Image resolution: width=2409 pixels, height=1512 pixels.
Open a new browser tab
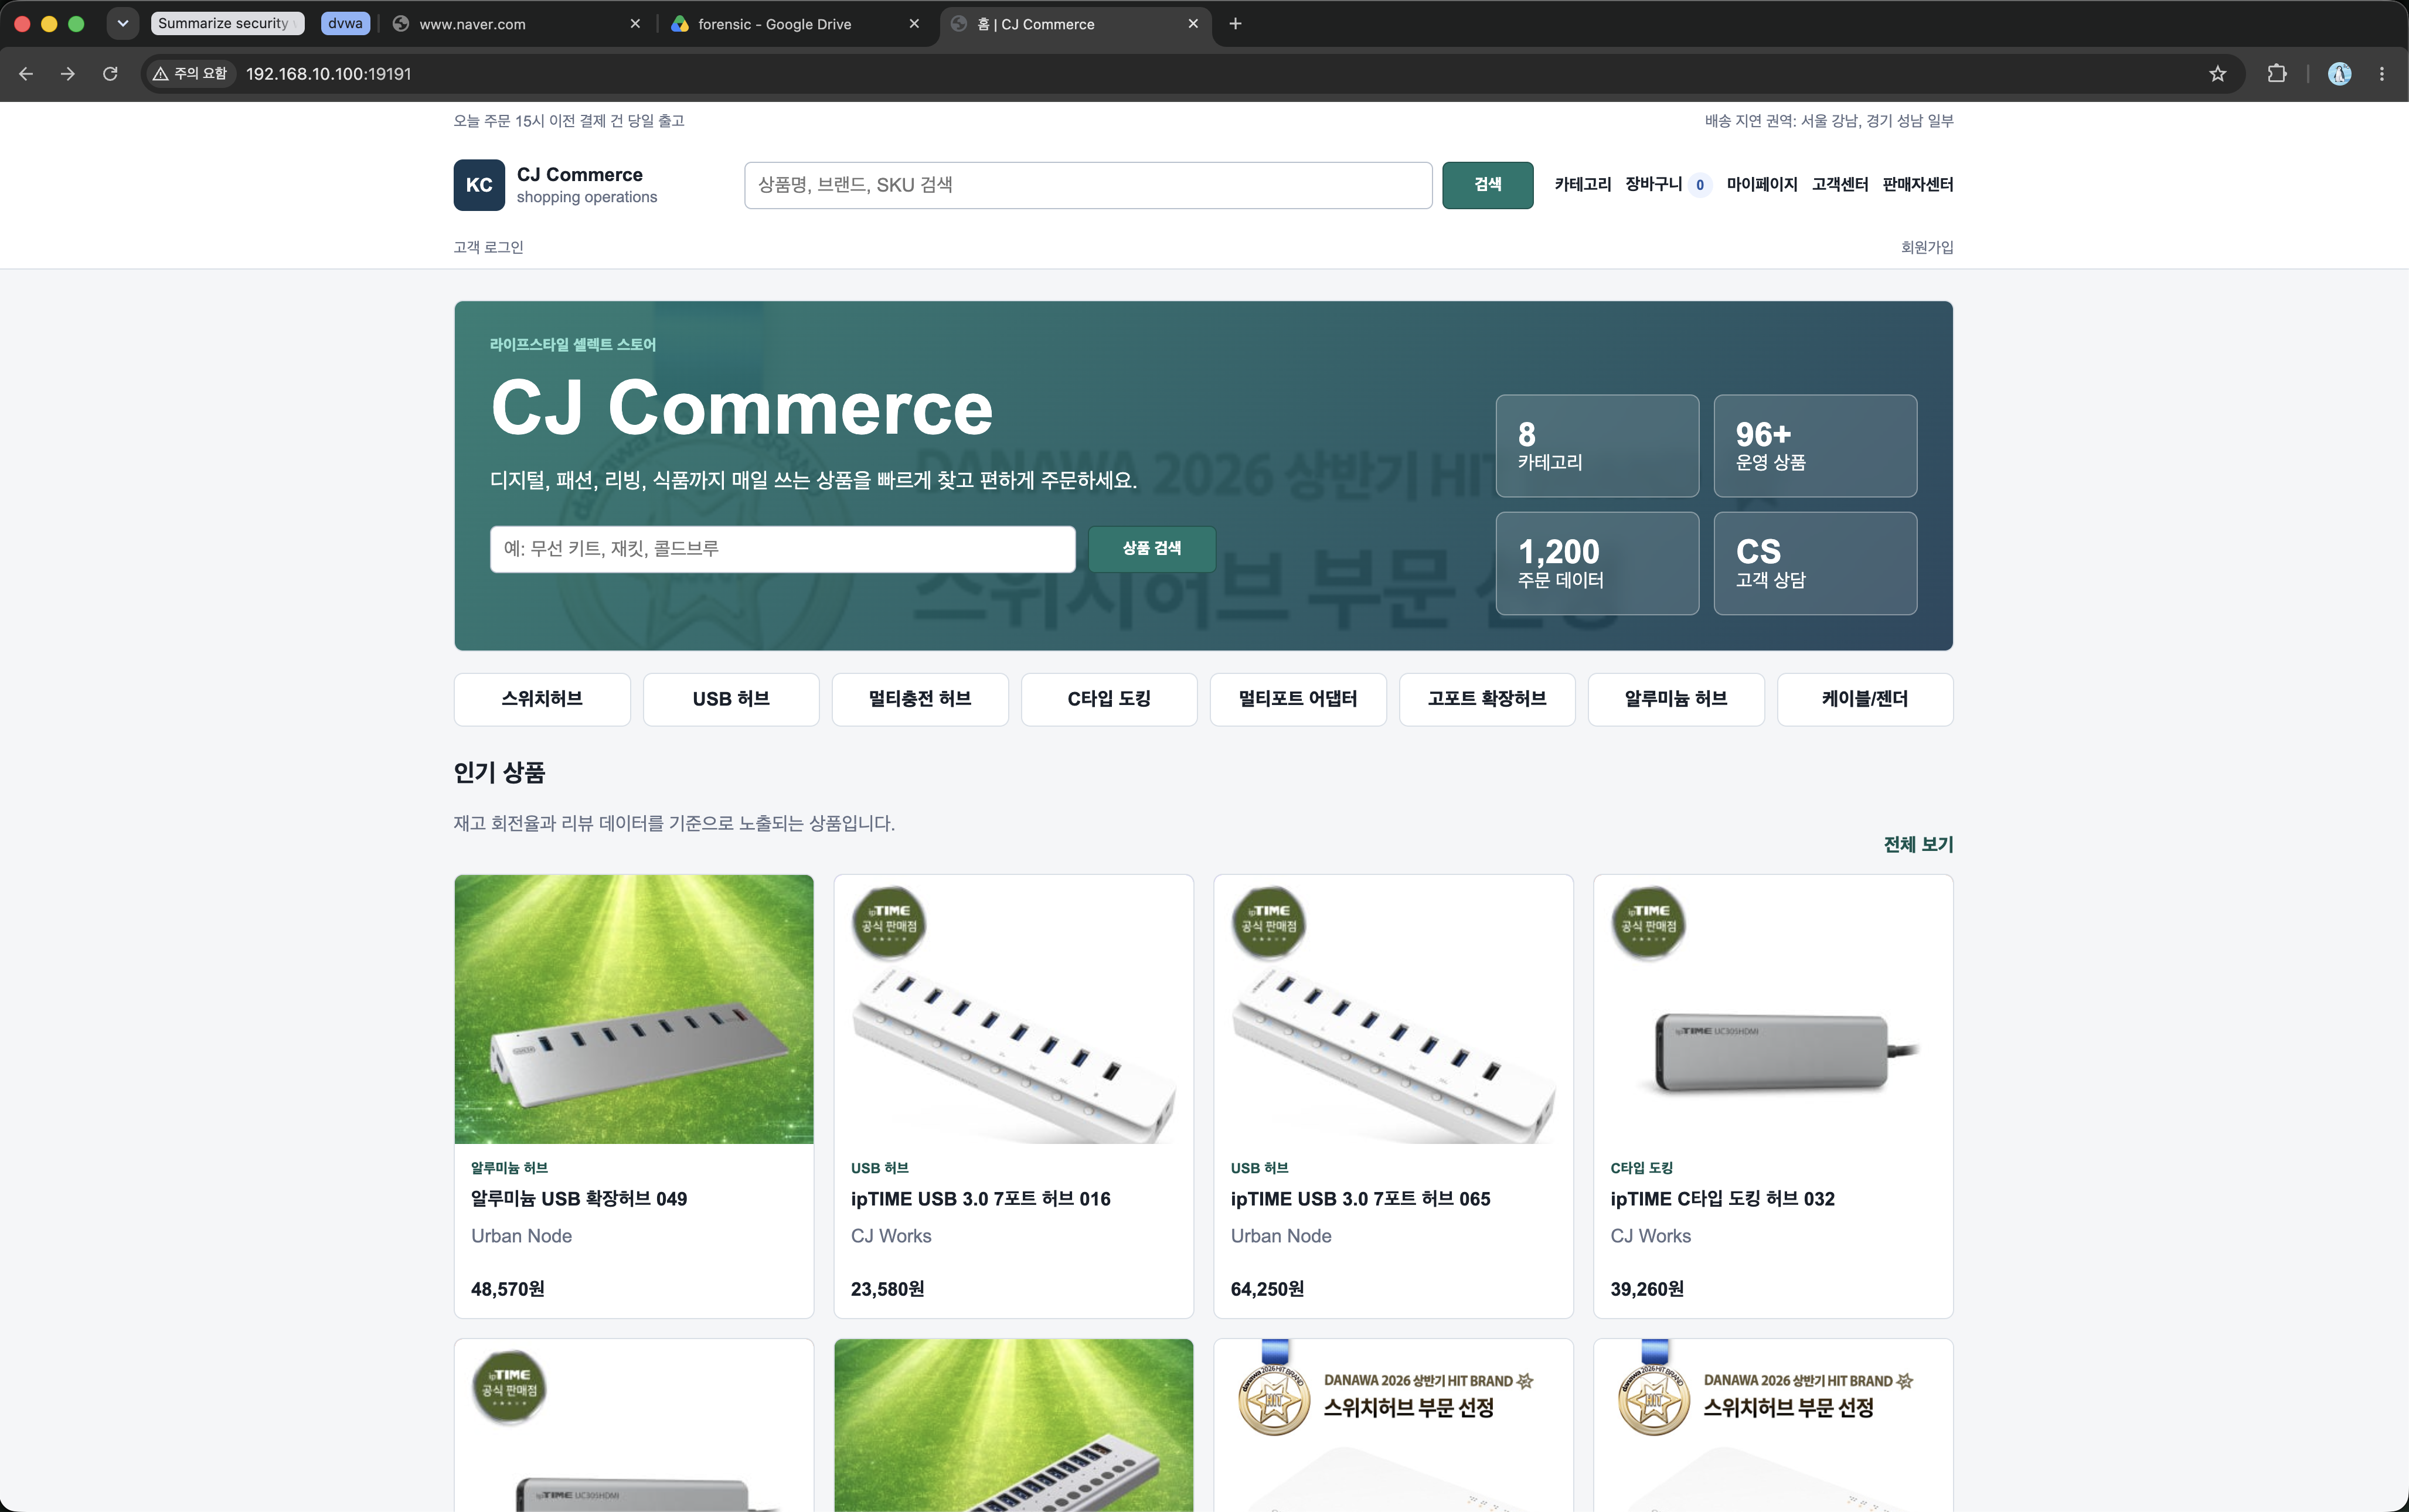click(x=1236, y=24)
